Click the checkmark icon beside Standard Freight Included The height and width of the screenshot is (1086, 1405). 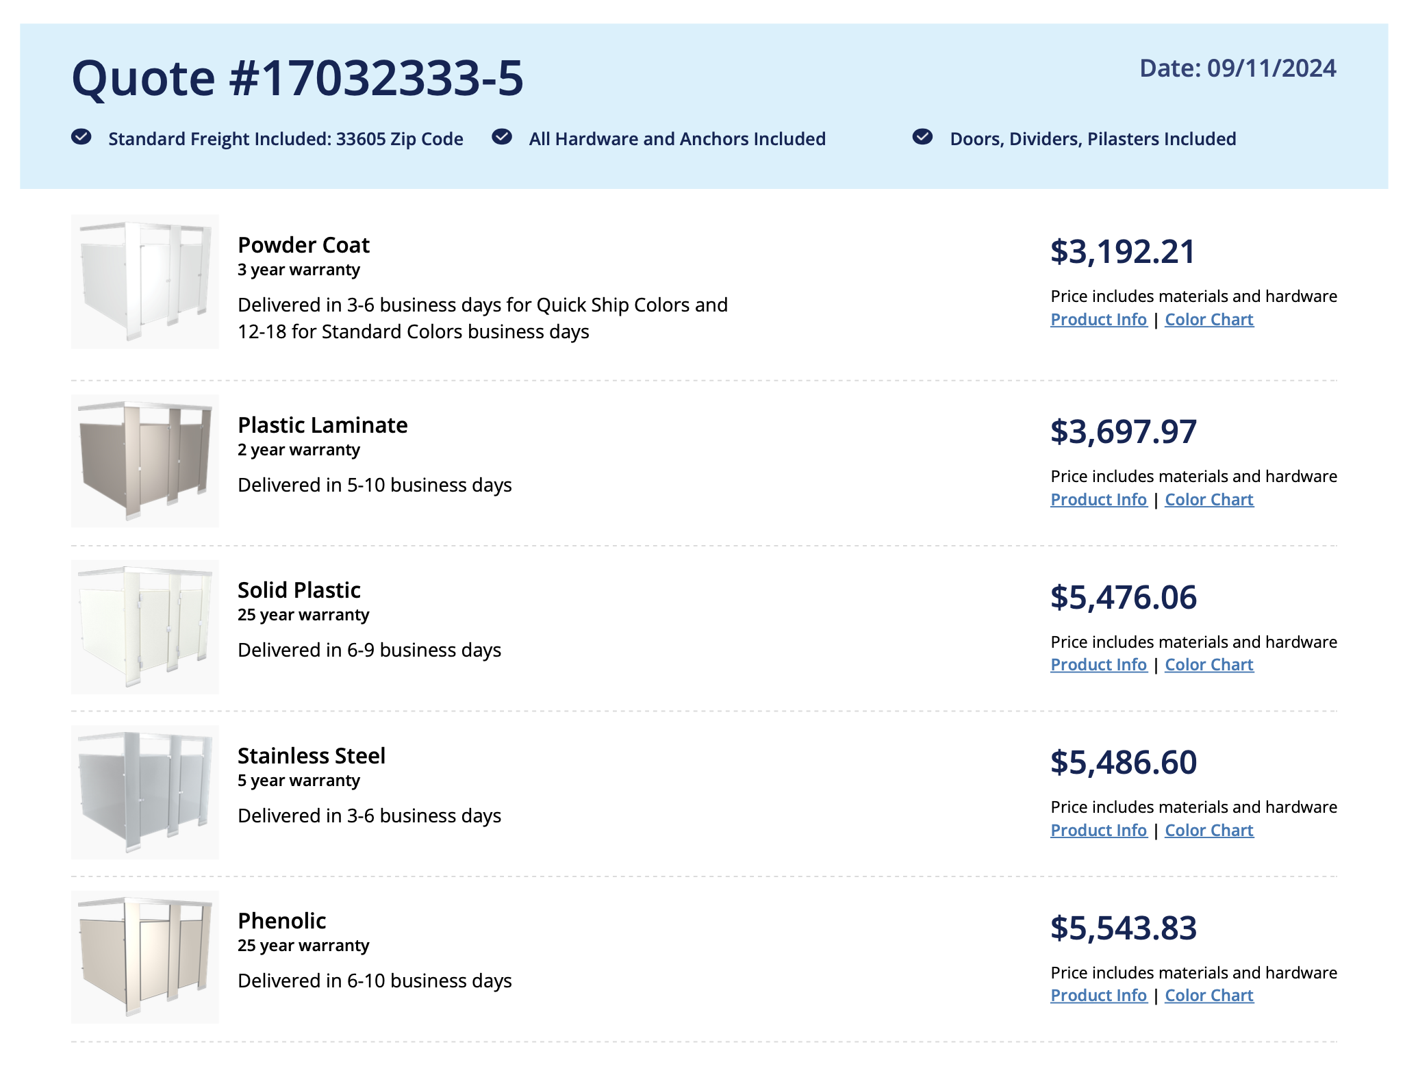pos(81,137)
